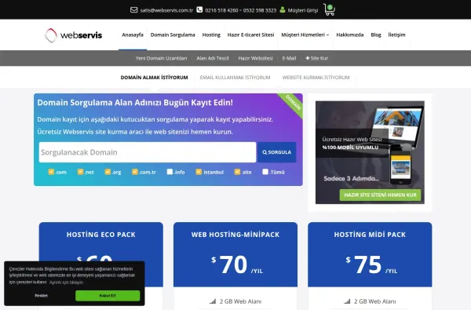Toggle the .org checkbox
Image resolution: width=471 pixels, height=310 pixels.
(108, 172)
